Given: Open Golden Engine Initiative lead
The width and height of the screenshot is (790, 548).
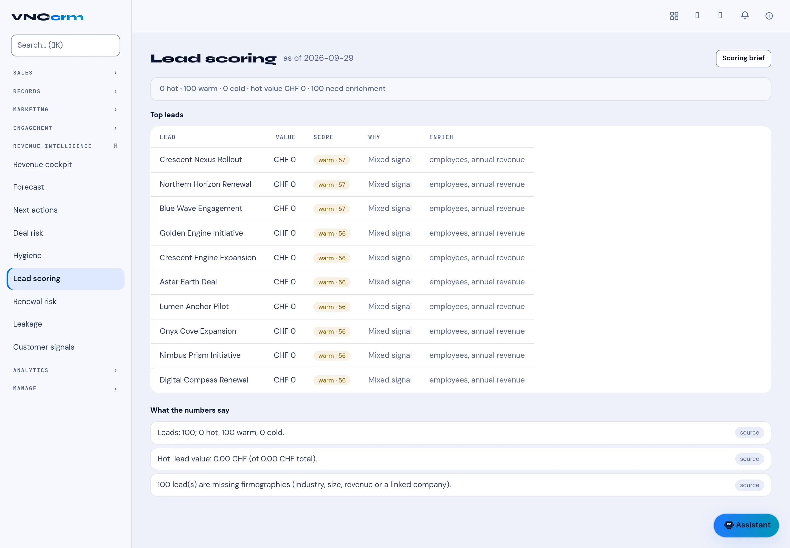Looking at the screenshot, I should (x=201, y=233).
